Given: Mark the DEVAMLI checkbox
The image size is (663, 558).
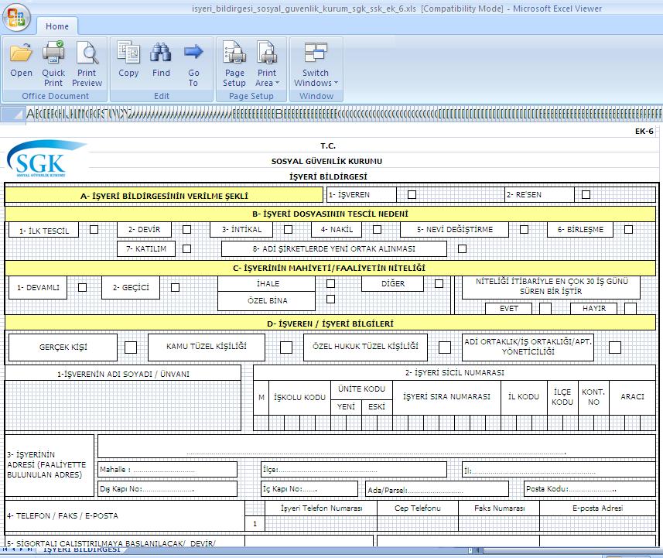Looking at the screenshot, I should (x=83, y=287).
